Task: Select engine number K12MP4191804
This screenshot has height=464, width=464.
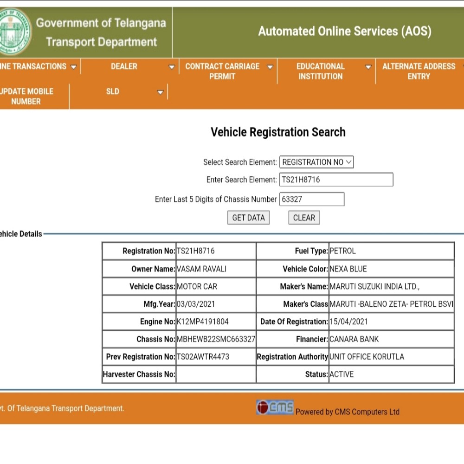Action: pos(202,322)
